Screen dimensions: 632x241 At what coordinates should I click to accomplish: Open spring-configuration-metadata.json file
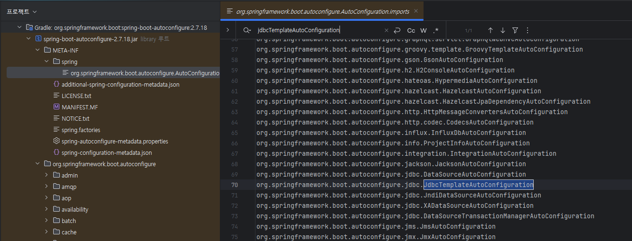pos(107,152)
